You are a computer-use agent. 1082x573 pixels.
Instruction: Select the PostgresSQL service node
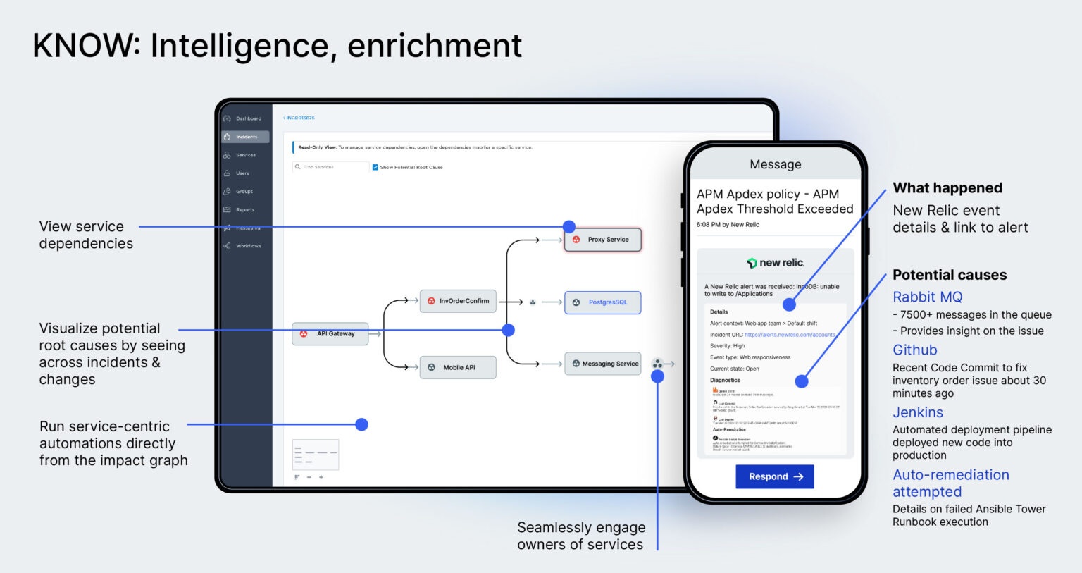602,302
